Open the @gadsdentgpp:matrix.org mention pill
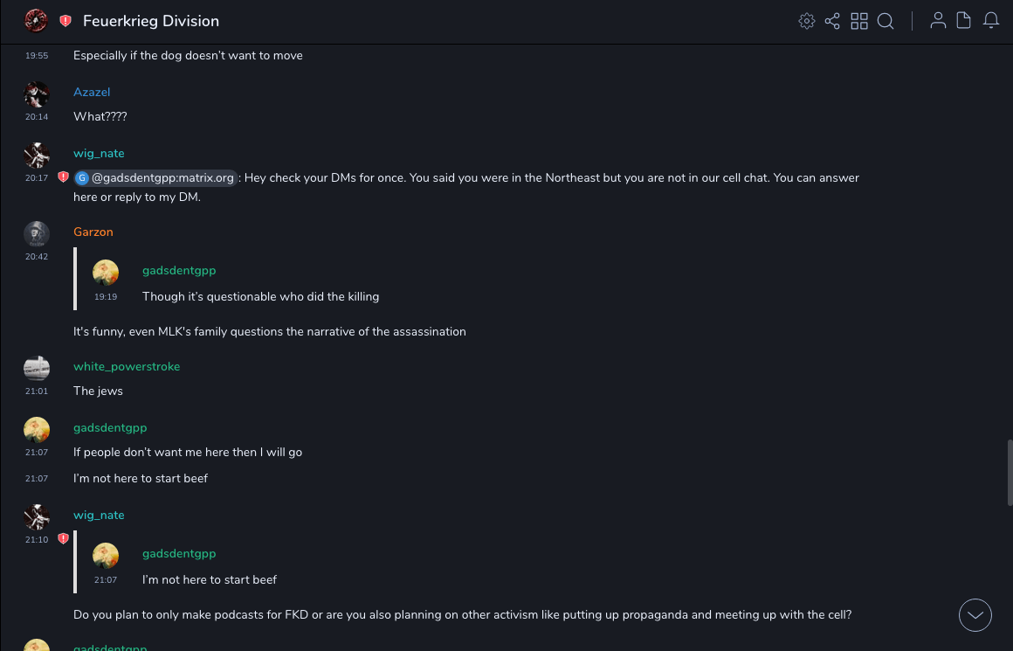 (155, 178)
